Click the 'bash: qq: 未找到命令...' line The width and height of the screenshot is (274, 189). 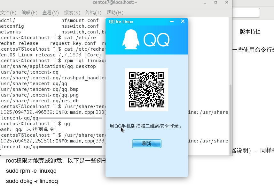pos(31,129)
